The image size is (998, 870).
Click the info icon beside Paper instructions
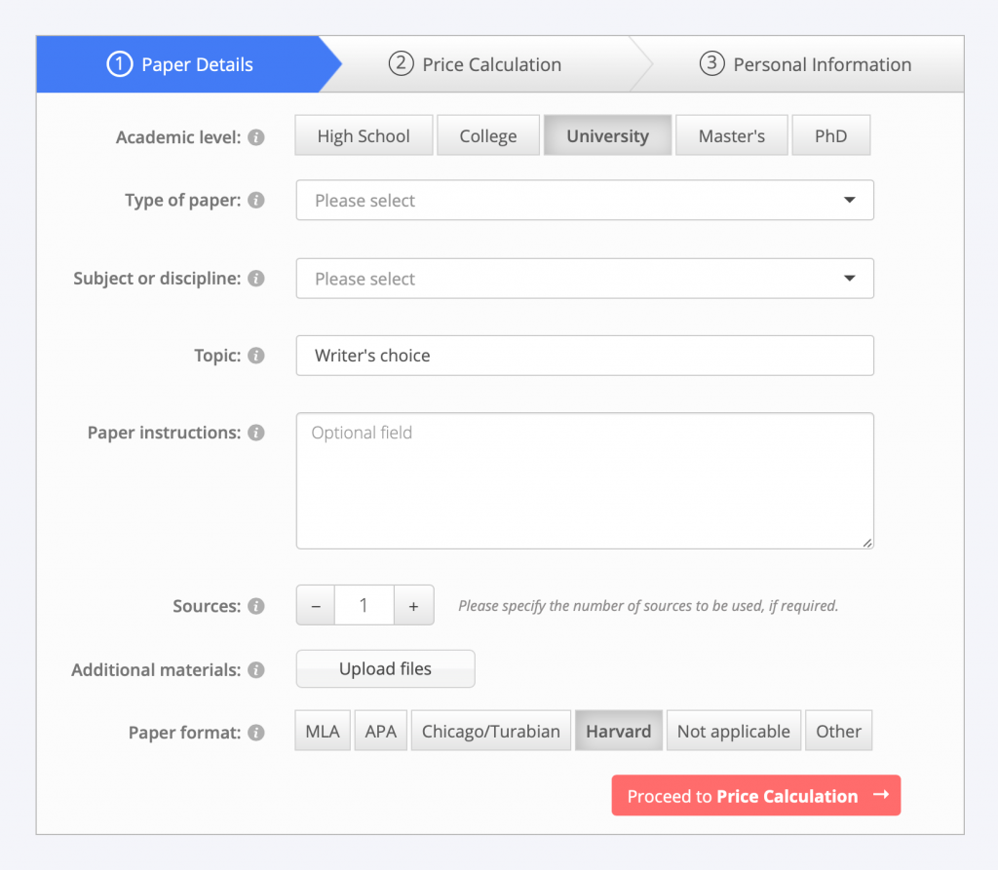click(x=256, y=433)
